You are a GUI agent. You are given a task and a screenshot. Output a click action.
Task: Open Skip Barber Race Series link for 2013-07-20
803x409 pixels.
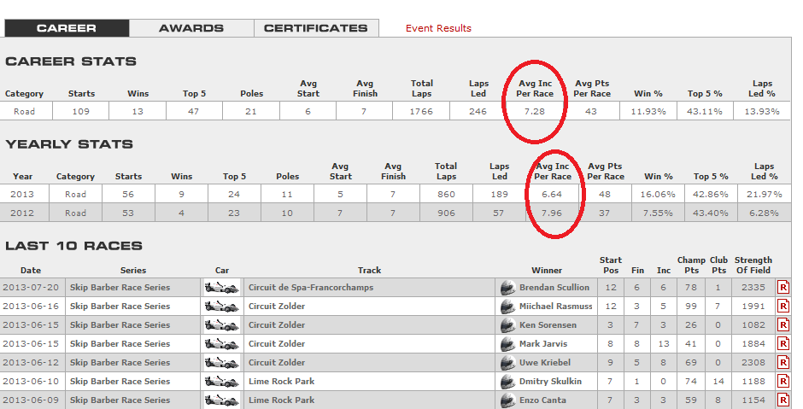120,288
